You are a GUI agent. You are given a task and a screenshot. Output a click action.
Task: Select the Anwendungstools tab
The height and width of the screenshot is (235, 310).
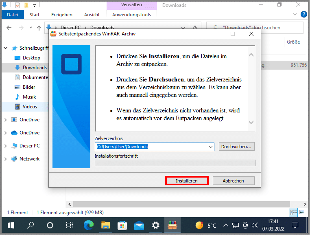[x=131, y=15]
